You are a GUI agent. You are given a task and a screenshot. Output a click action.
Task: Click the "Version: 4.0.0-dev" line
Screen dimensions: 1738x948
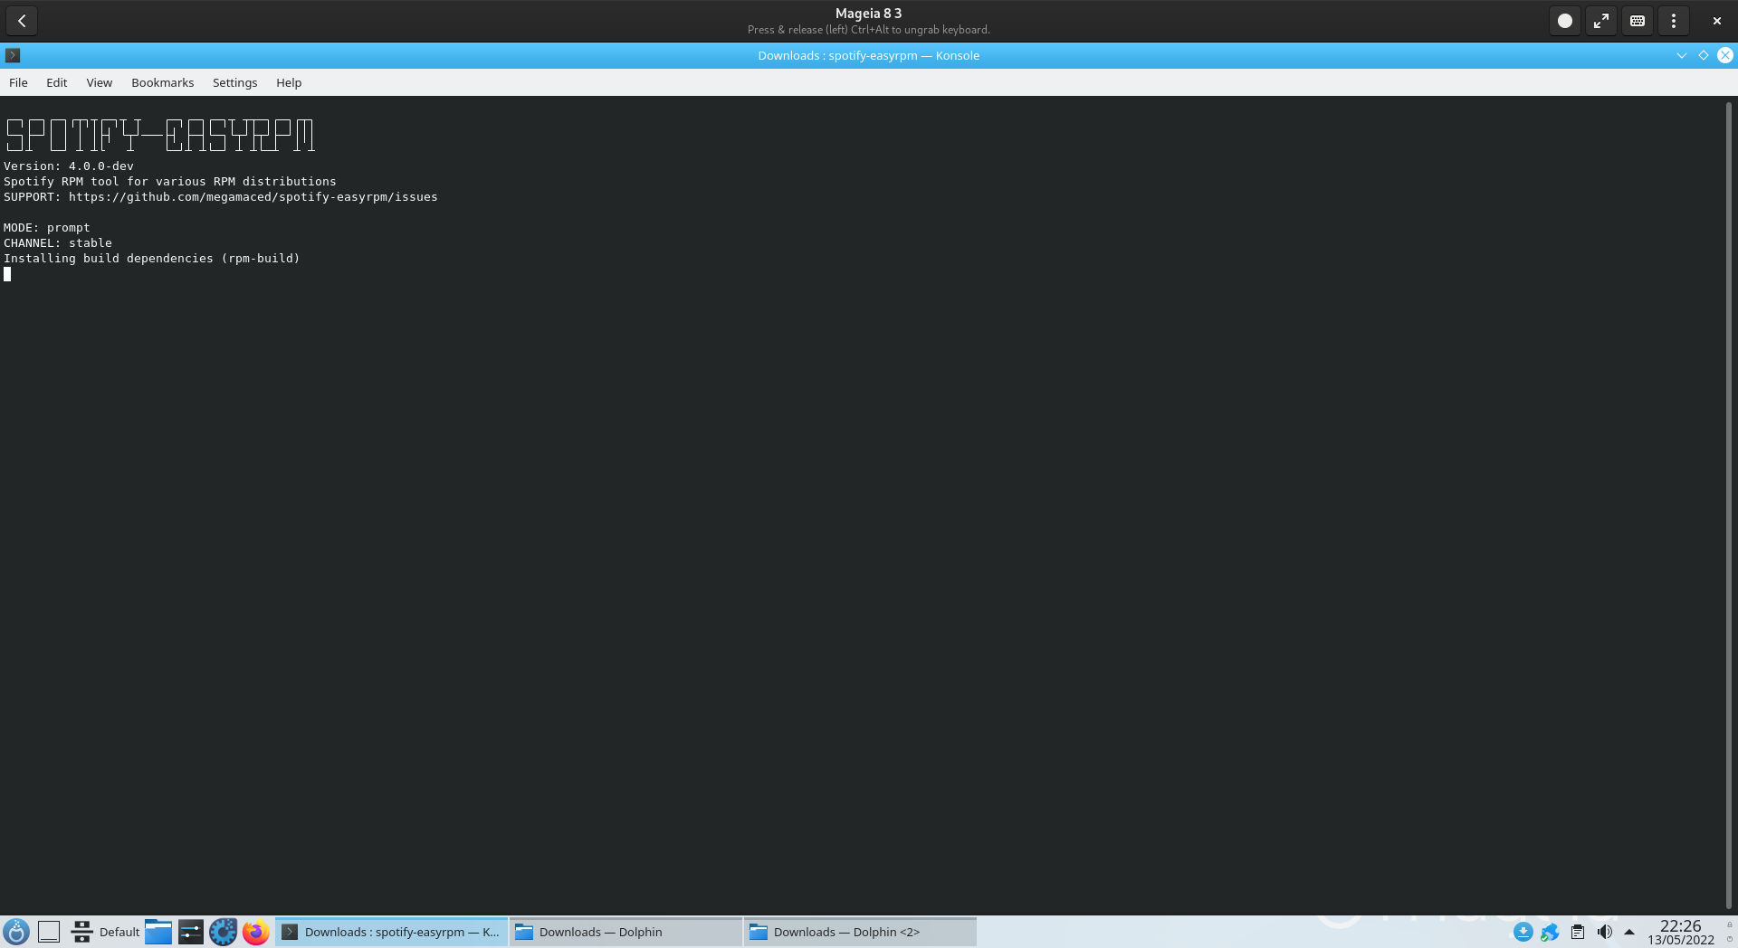[69, 166]
